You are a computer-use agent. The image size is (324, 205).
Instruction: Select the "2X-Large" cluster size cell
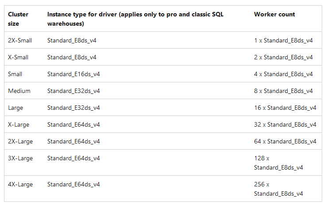click(20, 141)
